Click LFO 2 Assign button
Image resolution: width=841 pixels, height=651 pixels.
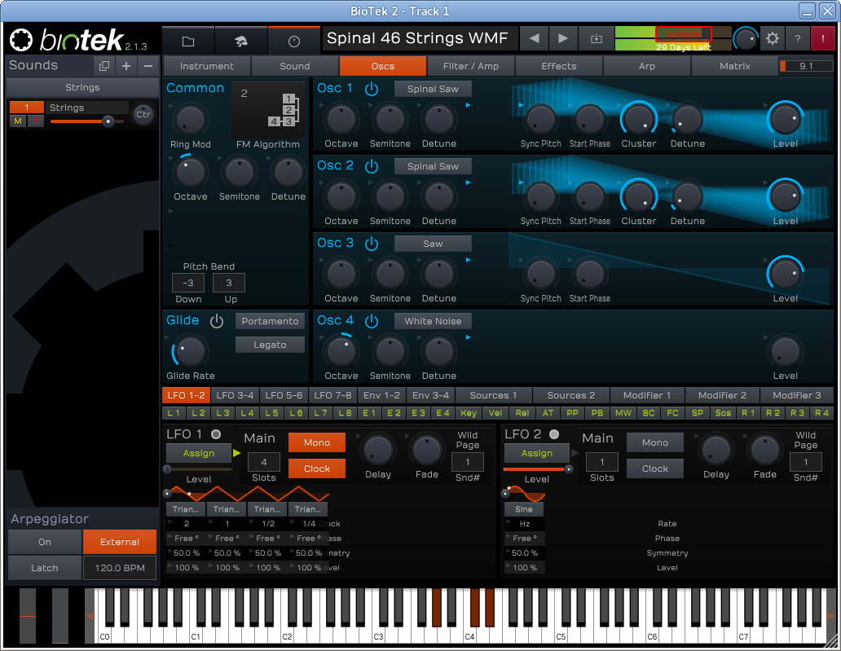pyautogui.click(x=536, y=453)
